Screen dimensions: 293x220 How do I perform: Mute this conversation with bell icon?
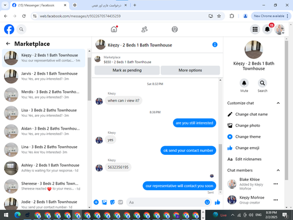(x=244, y=83)
